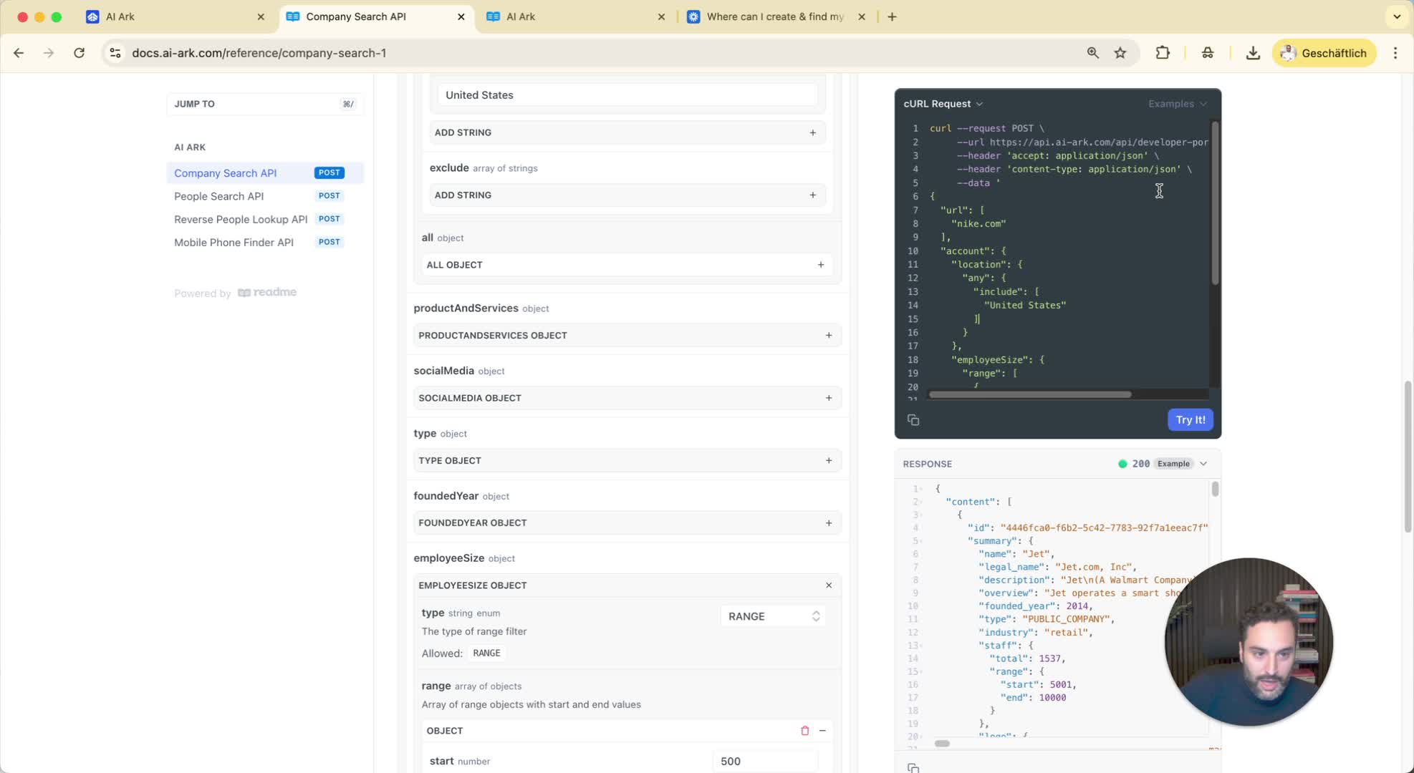Bookmark this page with star icon

pos(1120,53)
